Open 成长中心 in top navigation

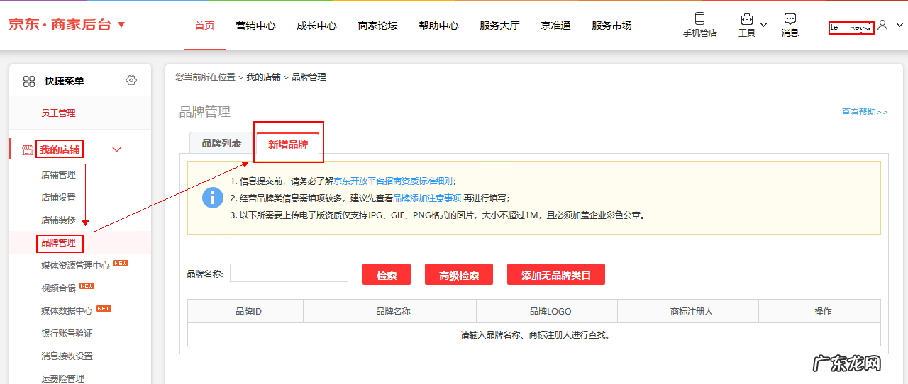[x=316, y=26]
